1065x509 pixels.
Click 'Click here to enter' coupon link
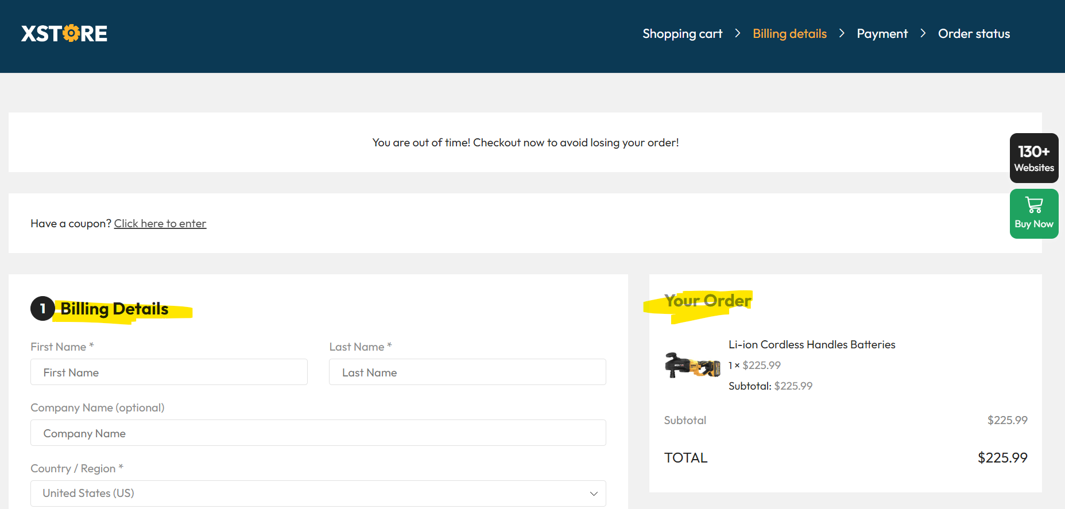[160, 223]
